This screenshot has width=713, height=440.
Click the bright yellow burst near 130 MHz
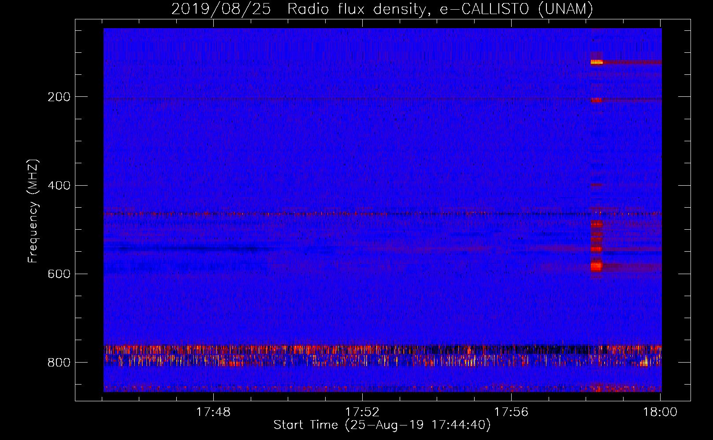[x=596, y=62]
